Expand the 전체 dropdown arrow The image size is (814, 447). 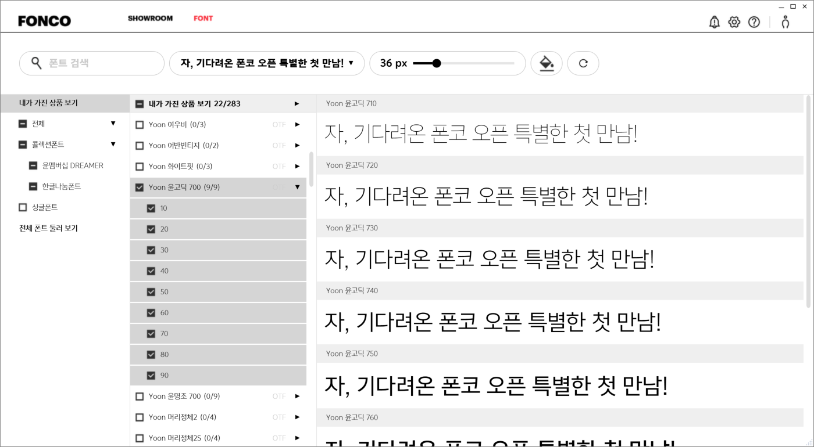pyautogui.click(x=113, y=124)
